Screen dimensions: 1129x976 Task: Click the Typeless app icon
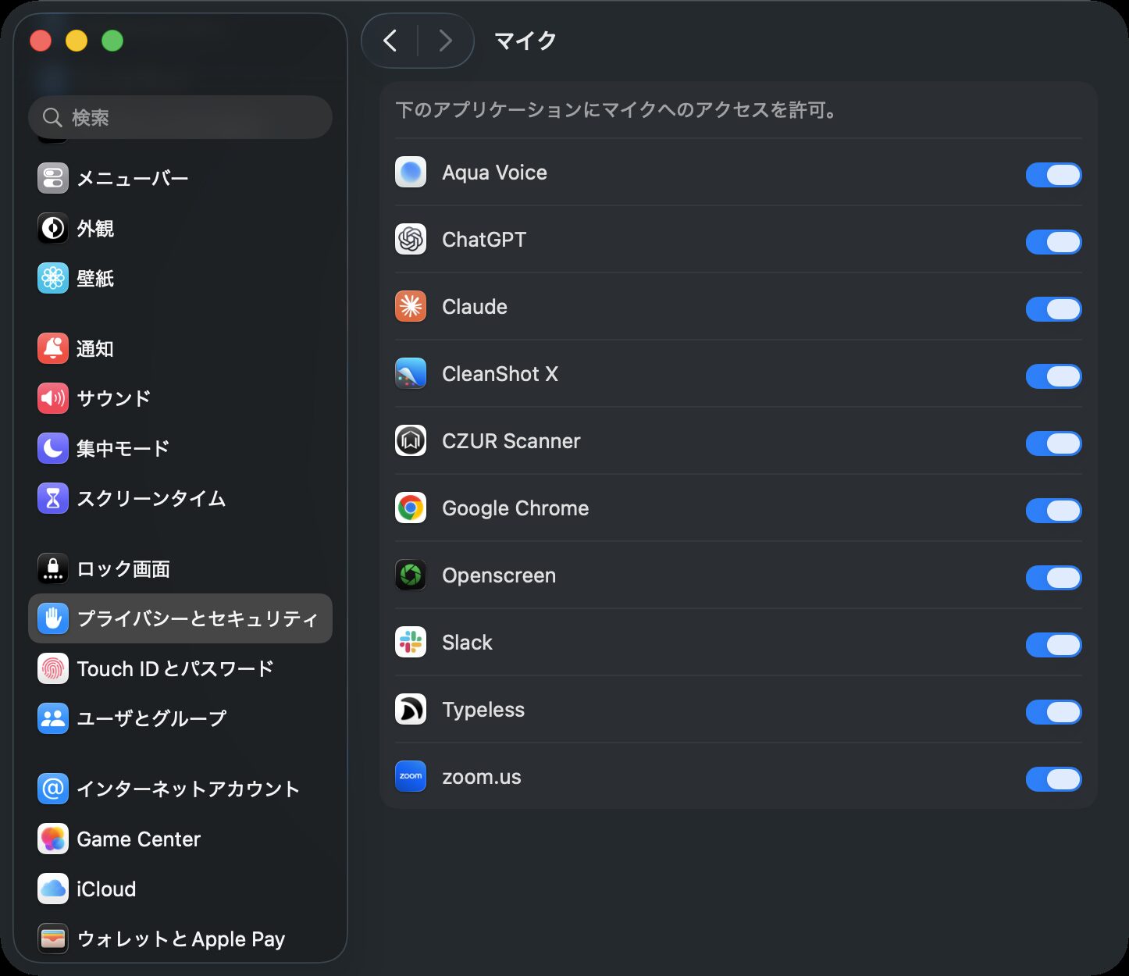411,710
